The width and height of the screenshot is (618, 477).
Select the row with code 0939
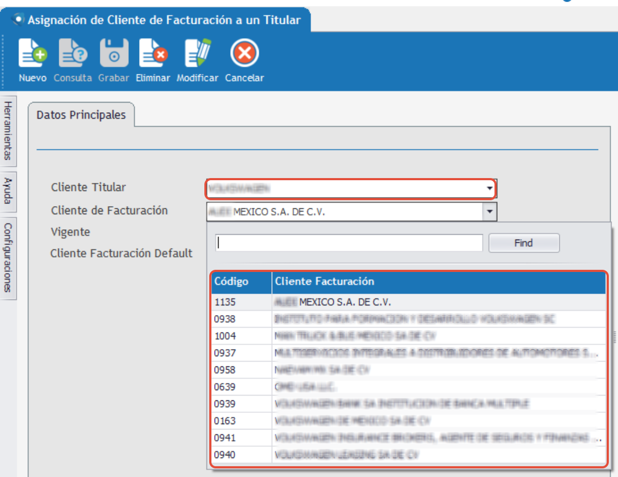tap(409, 404)
